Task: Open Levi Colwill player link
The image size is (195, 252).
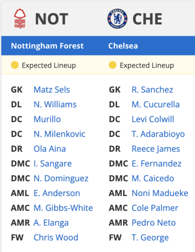Action: (153, 119)
